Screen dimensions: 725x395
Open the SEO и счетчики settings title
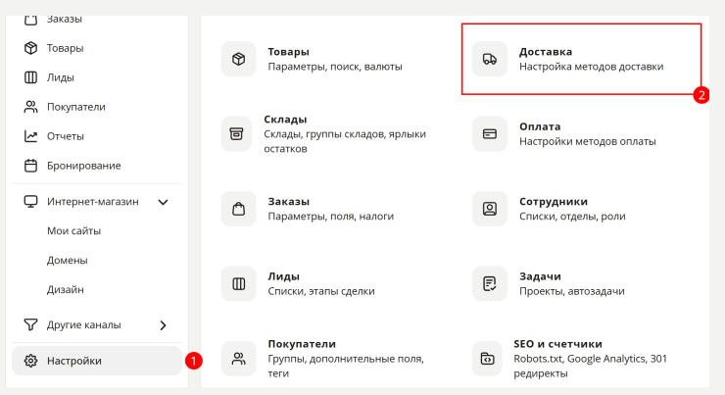click(557, 344)
